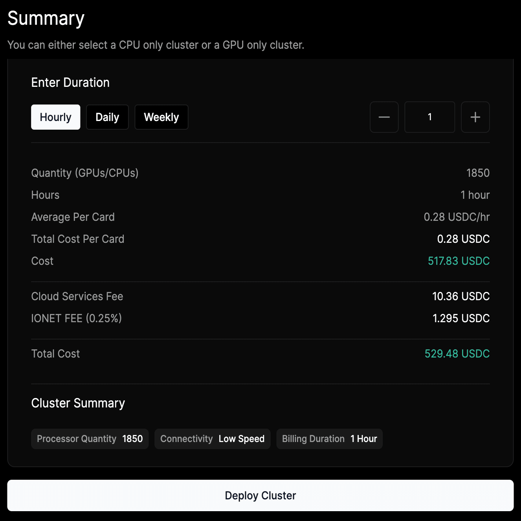Click the Quantity value 1850
Image resolution: width=521 pixels, height=521 pixels.
(478, 173)
